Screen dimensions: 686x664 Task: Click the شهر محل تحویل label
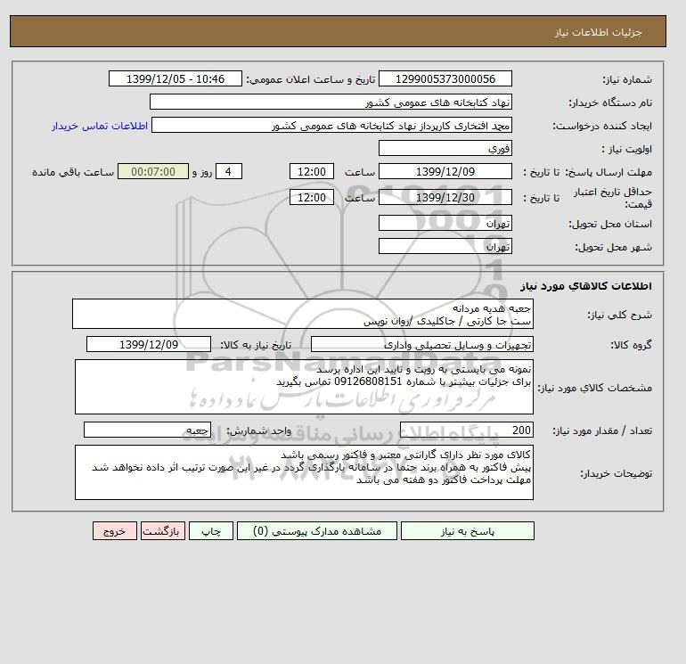coord(613,247)
